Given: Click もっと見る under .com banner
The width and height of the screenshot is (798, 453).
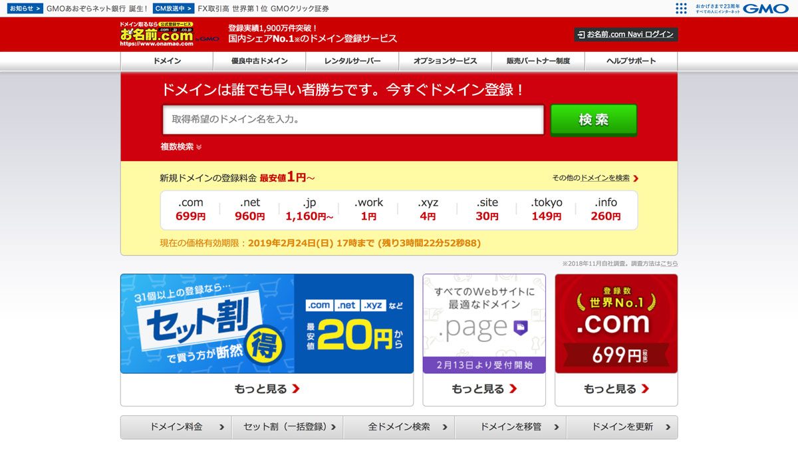Looking at the screenshot, I should coord(616,389).
